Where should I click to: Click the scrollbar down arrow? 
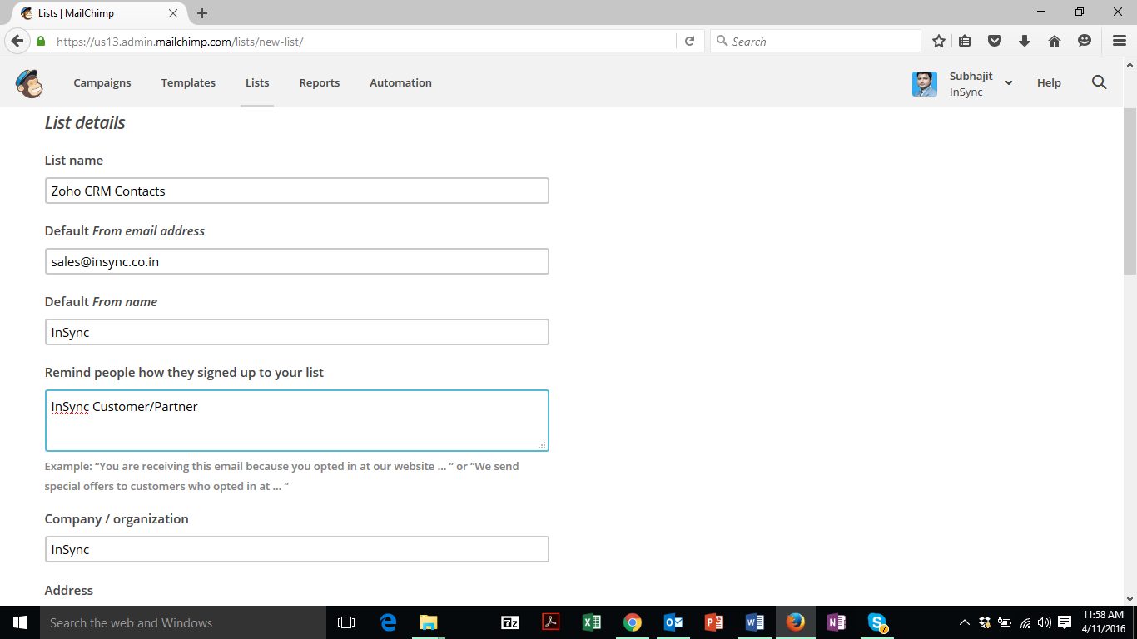pyautogui.click(x=1130, y=598)
